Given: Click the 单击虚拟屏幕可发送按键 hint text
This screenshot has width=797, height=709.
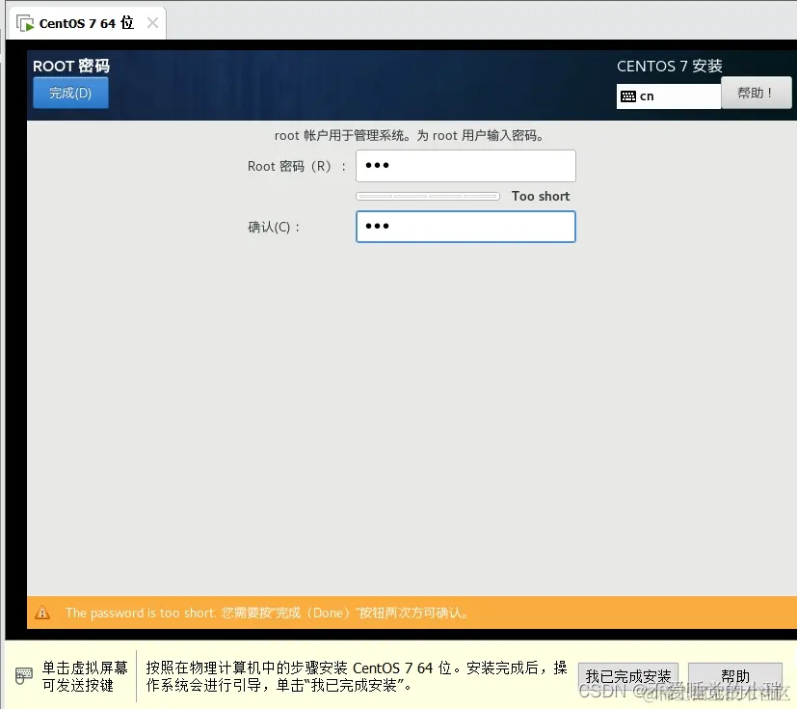Looking at the screenshot, I should pos(85,676).
